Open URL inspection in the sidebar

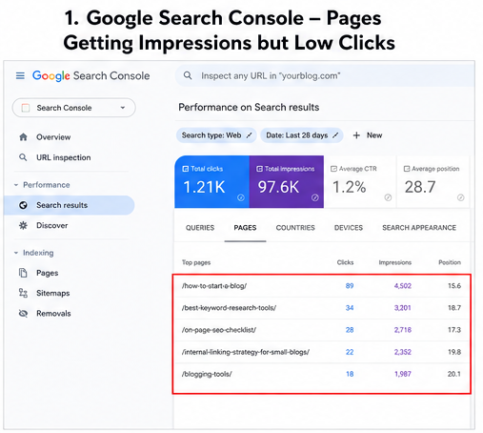tap(64, 157)
